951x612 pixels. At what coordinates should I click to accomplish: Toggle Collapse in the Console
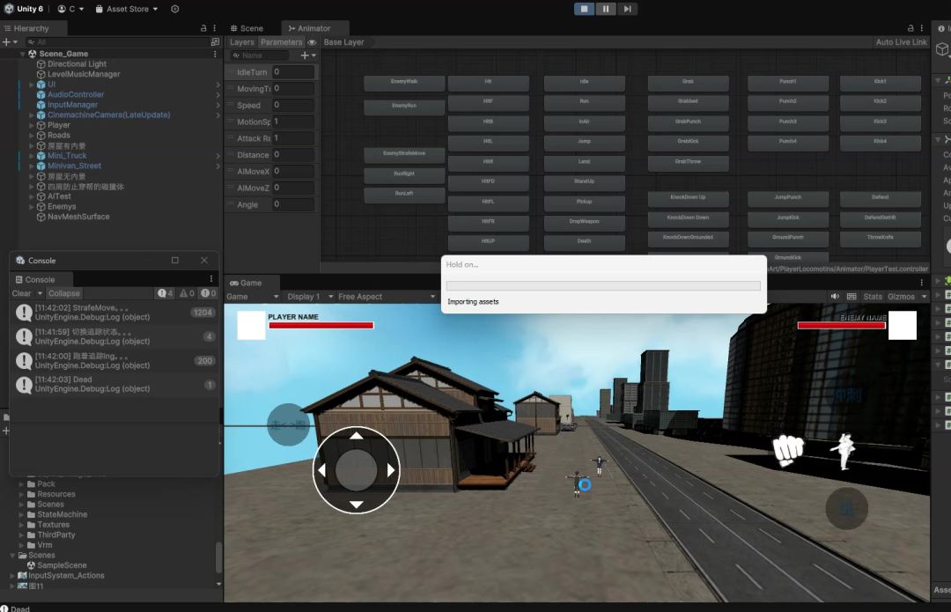(64, 293)
